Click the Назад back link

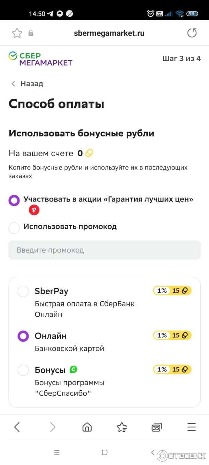point(27,84)
